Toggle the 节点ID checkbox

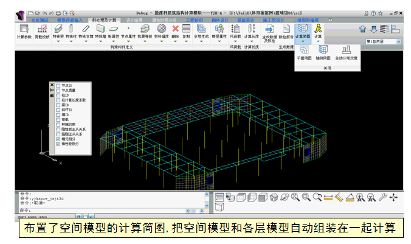click(x=58, y=86)
